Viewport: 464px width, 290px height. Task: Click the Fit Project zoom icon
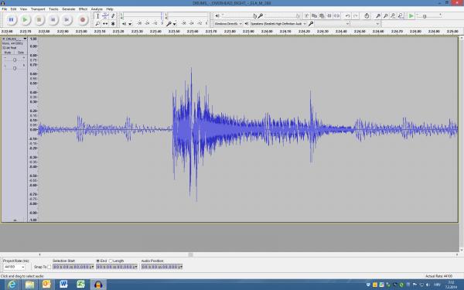point(401,16)
